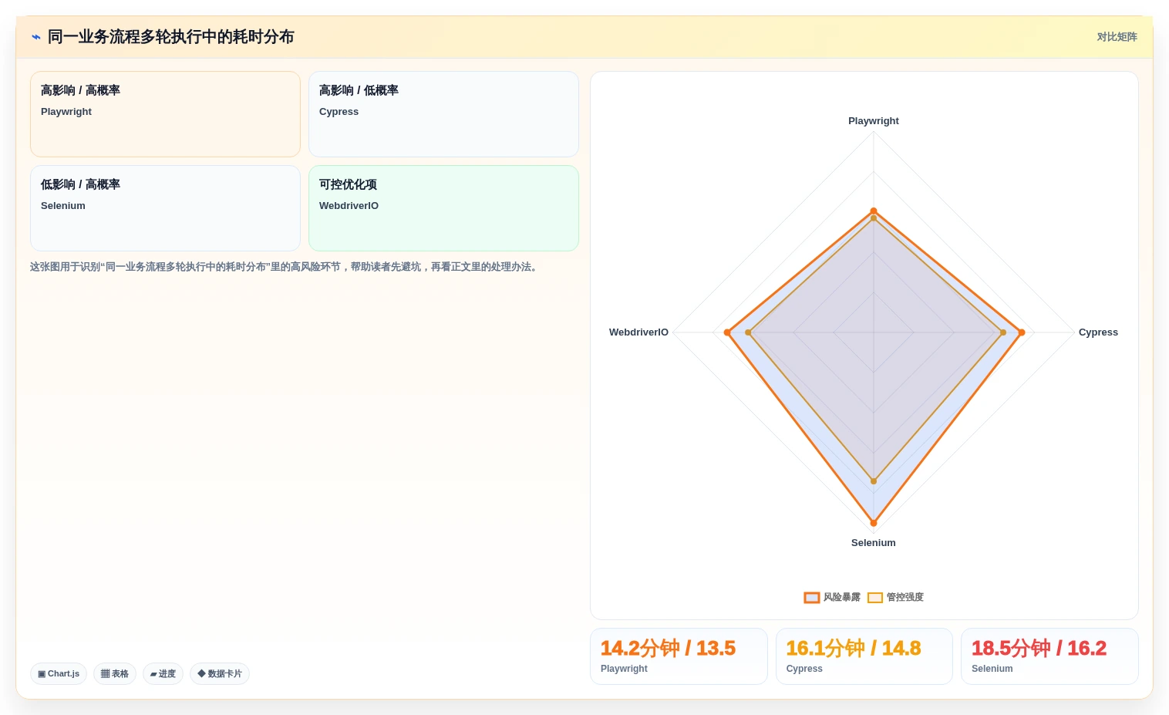Select the 可控优化项 WebdriverIO card
The width and height of the screenshot is (1169, 715).
click(443, 208)
